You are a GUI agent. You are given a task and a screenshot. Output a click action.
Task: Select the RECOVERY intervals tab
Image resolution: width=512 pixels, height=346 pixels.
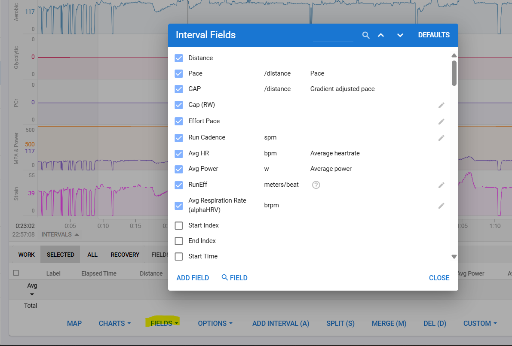click(125, 255)
